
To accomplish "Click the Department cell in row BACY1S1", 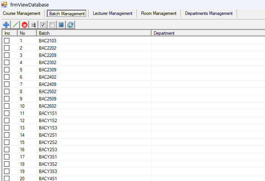I will pyautogui.click(x=208, y=113).
